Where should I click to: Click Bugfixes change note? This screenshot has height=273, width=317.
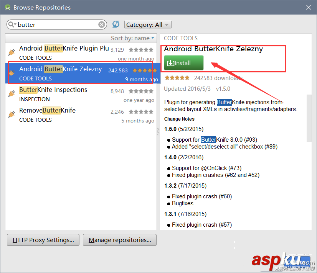coord(183,203)
